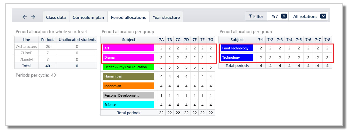Click the magenta Art subject swatch
Screen dimensions: 347x130
pyautogui.click(x=128, y=48)
